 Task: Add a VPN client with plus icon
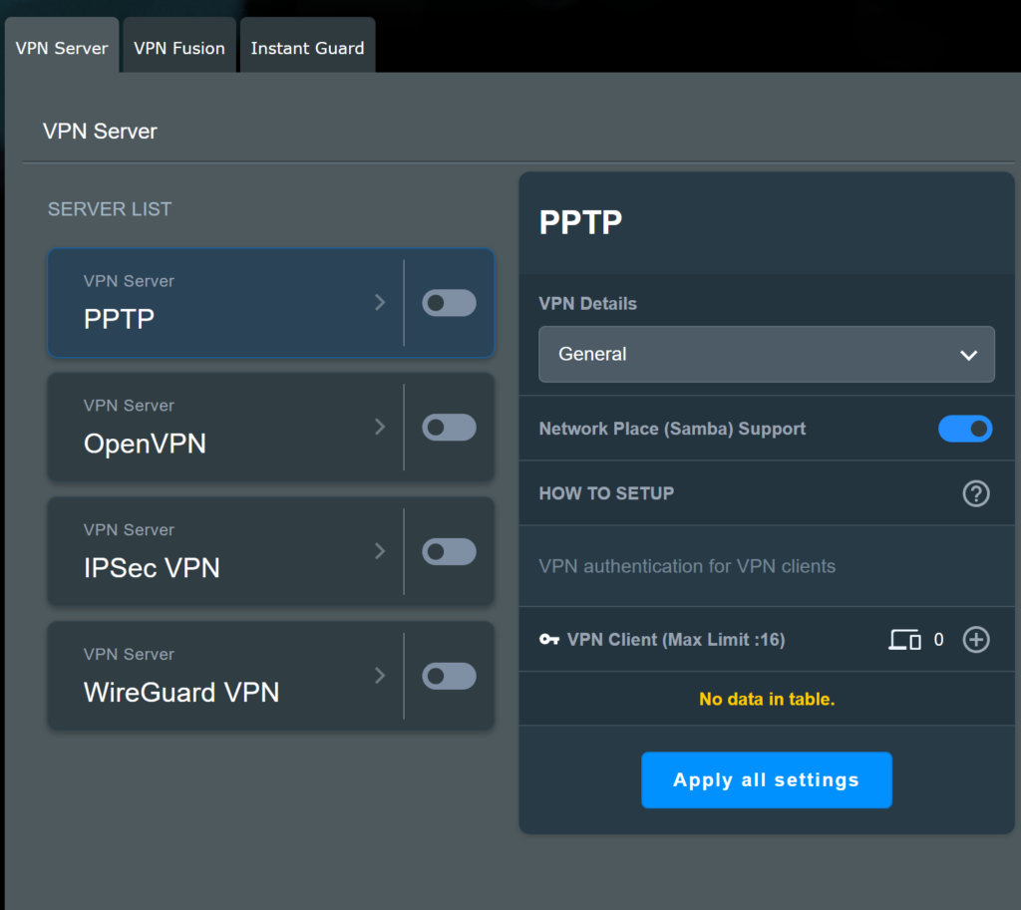975,639
